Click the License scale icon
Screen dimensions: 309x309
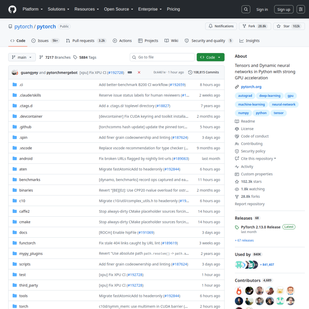237,129
